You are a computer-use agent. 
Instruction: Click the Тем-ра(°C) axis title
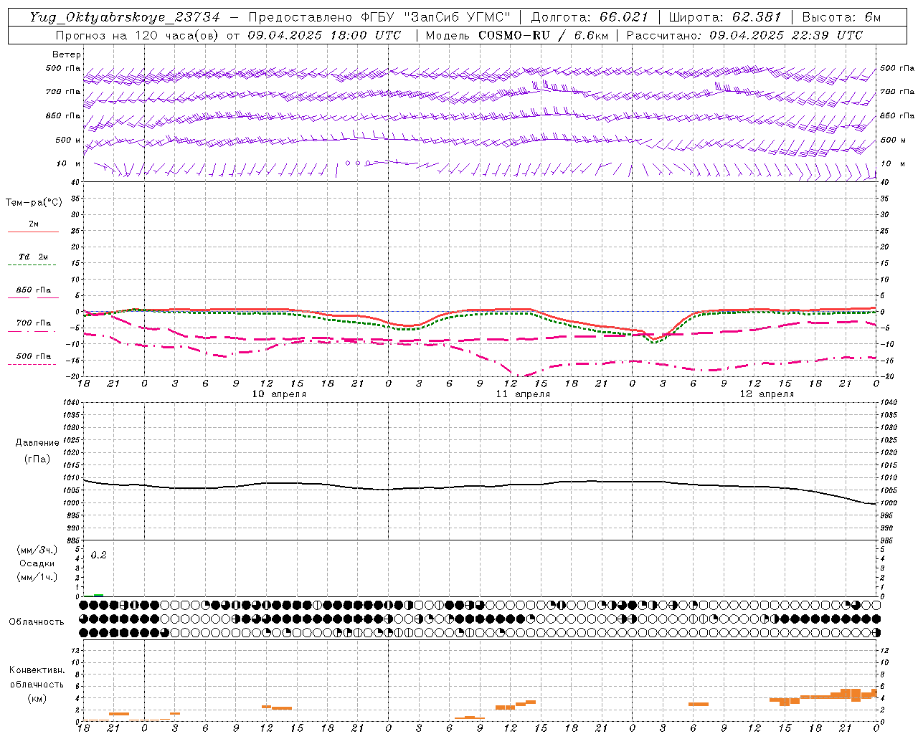(x=34, y=203)
